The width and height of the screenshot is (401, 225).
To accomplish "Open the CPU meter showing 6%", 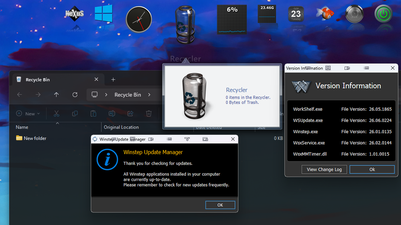I will pyautogui.click(x=232, y=20).
